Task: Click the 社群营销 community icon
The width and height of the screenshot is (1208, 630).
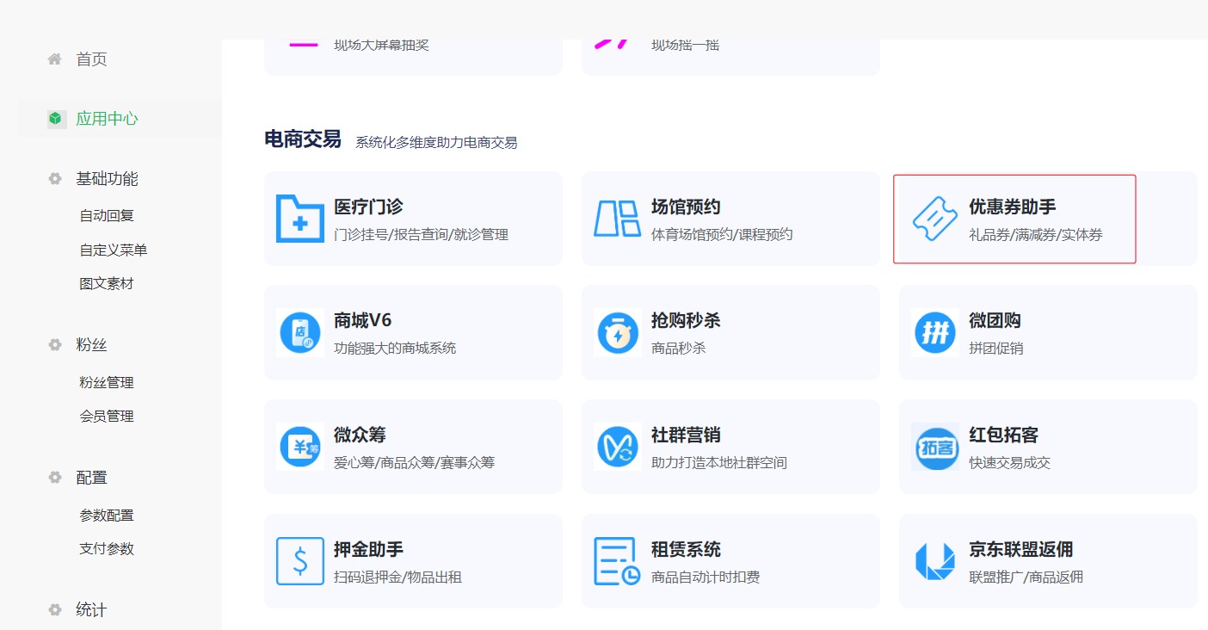Action: [x=618, y=448]
